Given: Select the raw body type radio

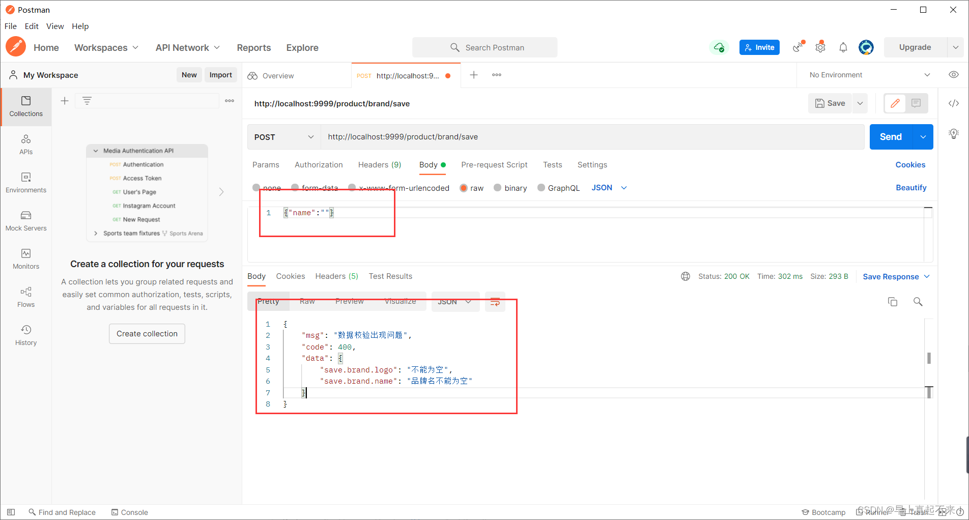Looking at the screenshot, I should [x=464, y=188].
